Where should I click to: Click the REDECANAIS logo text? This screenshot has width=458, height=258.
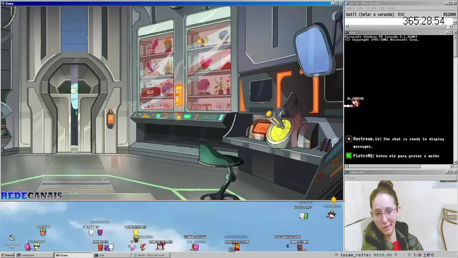click(31, 196)
